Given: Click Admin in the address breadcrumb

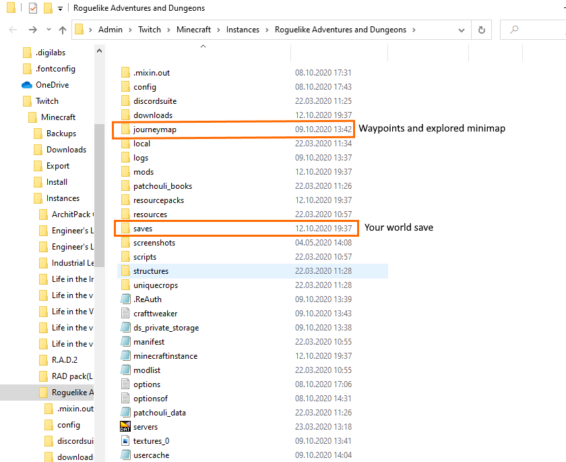Looking at the screenshot, I should point(111,30).
